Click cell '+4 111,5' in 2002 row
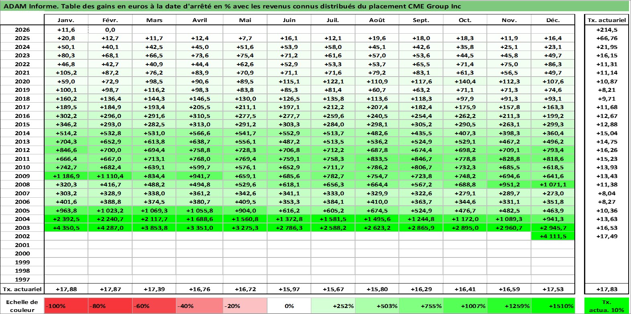This screenshot has width=631, height=314. [x=553, y=236]
